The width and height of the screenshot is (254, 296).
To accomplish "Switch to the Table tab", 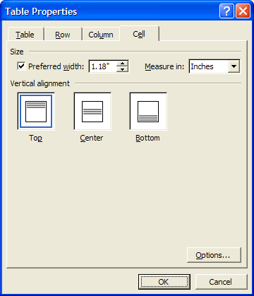I will tap(25, 35).
